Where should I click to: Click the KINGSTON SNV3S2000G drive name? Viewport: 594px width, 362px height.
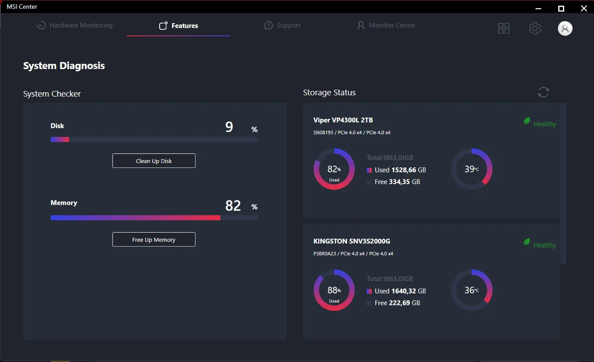pyautogui.click(x=352, y=241)
